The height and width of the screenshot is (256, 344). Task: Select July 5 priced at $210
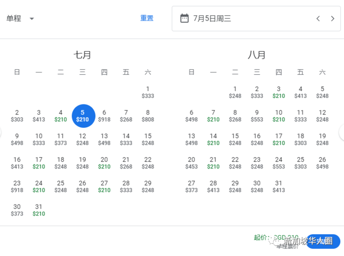[83, 116]
